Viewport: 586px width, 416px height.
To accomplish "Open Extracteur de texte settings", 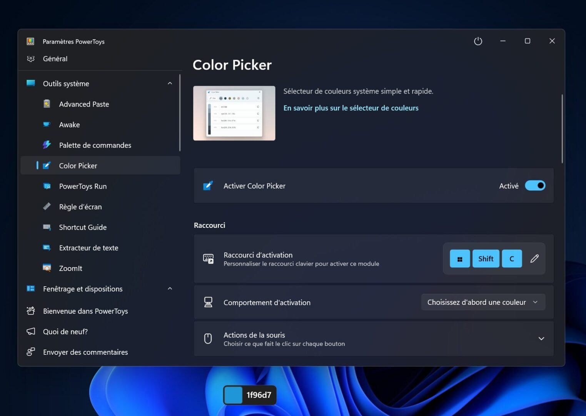I will (x=100, y=247).
